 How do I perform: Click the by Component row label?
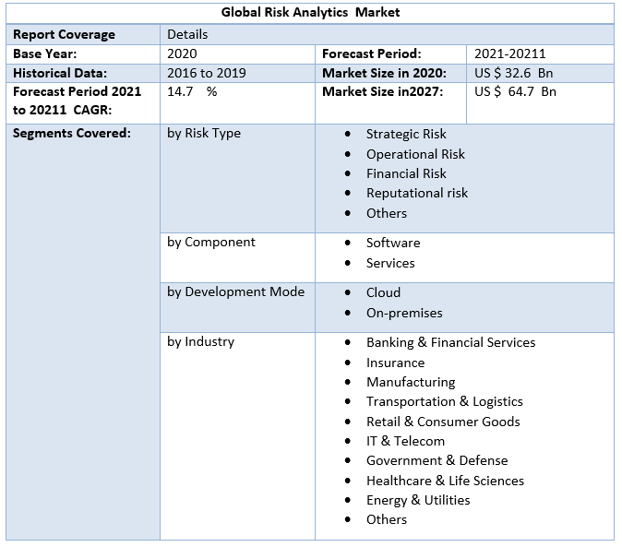point(211,243)
